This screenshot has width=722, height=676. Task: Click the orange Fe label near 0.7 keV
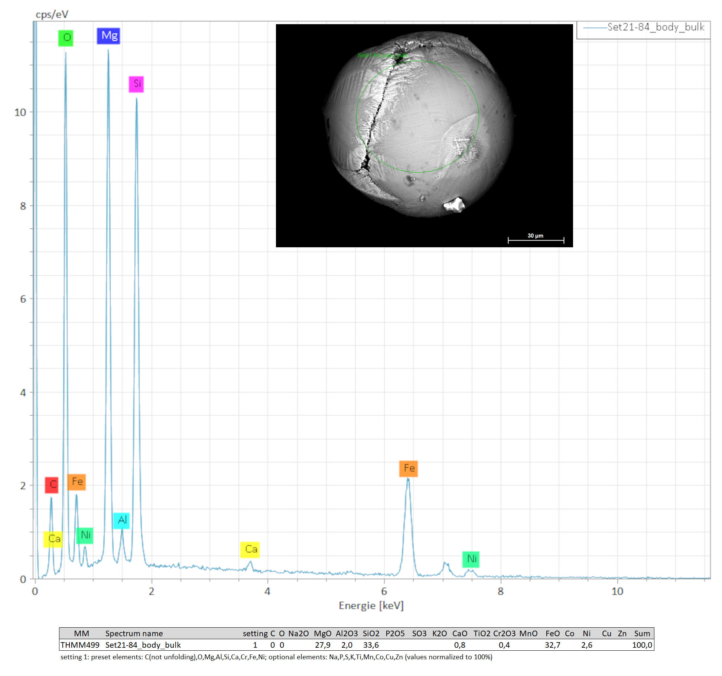[77, 482]
